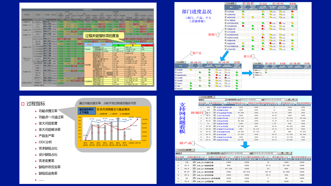Open the 版本 dropdown in the support board
The image size is (331, 186).
226,100
